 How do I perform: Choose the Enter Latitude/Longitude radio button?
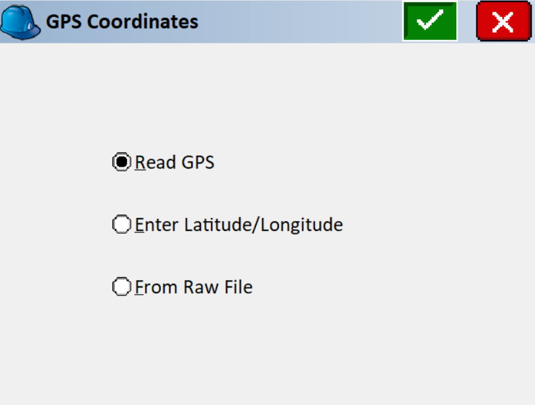(121, 225)
